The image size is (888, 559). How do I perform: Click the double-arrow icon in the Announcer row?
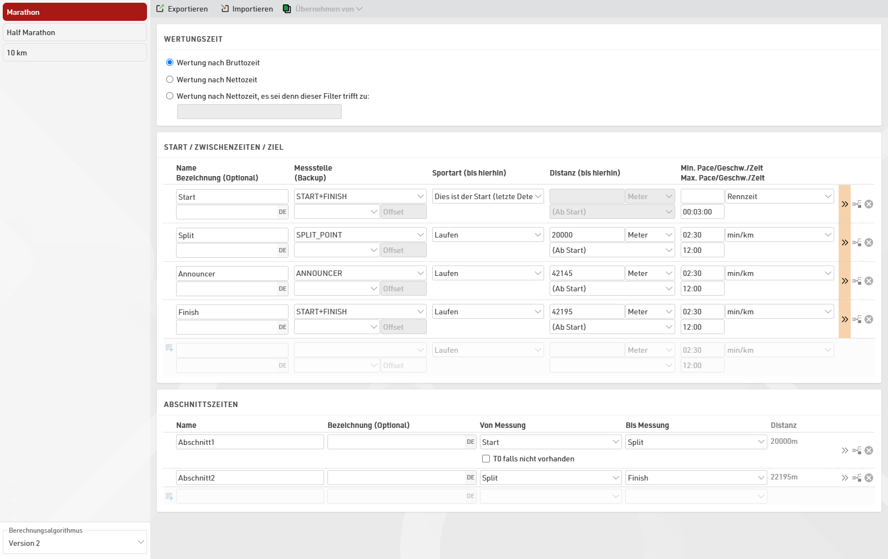(845, 281)
